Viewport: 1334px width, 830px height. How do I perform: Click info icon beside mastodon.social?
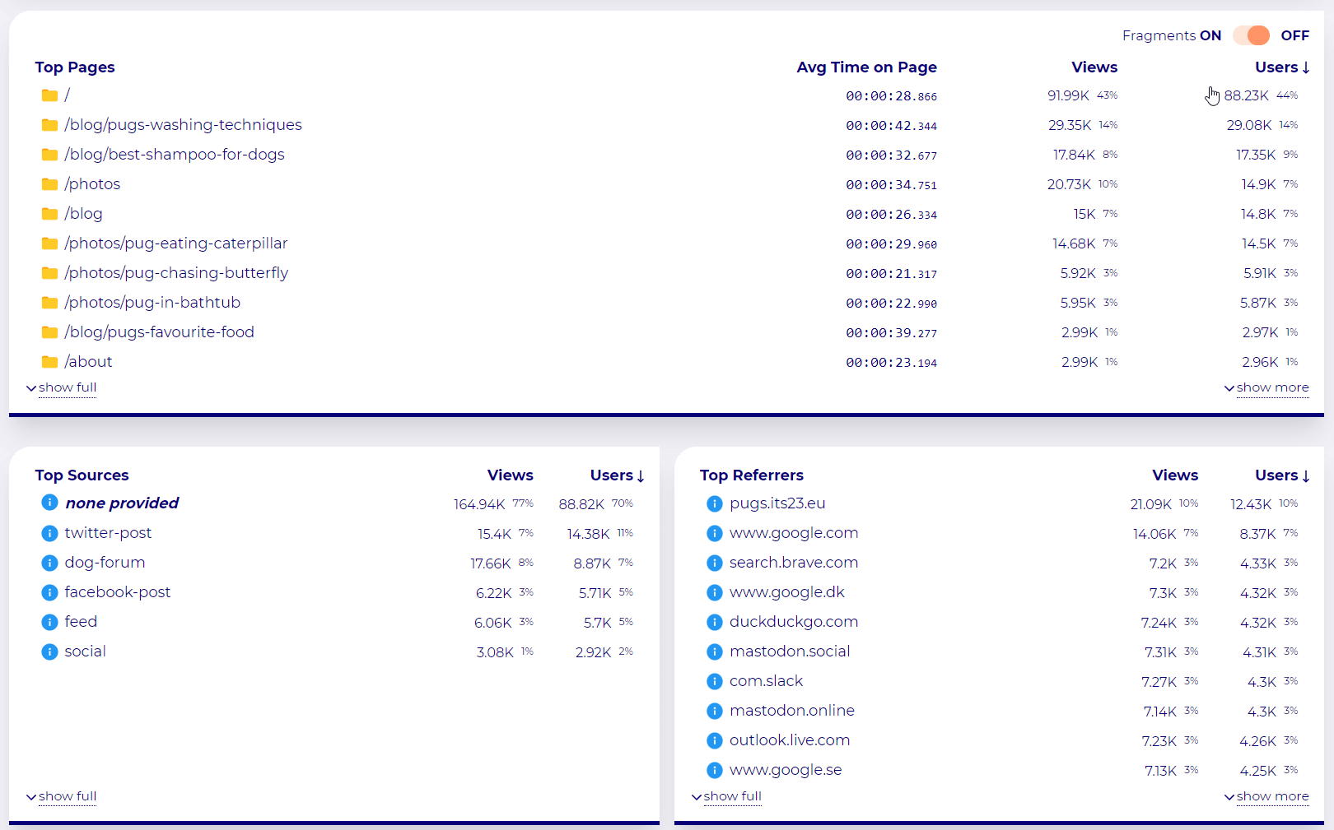pyautogui.click(x=715, y=651)
